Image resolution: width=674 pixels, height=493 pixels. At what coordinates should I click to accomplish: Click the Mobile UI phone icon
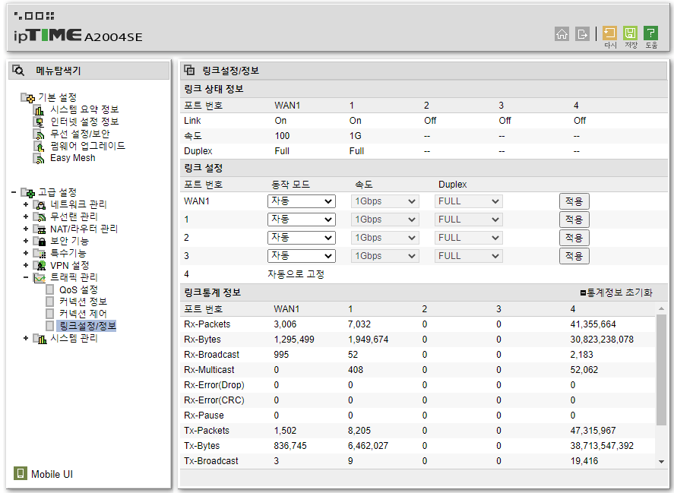(20, 473)
